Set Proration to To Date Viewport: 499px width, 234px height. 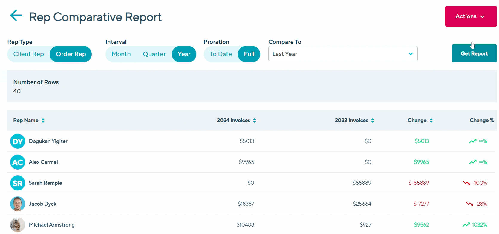[x=221, y=54]
